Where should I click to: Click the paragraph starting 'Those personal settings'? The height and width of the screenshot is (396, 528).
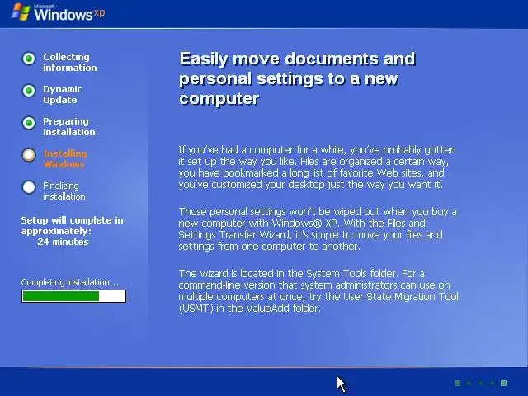[318, 229]
